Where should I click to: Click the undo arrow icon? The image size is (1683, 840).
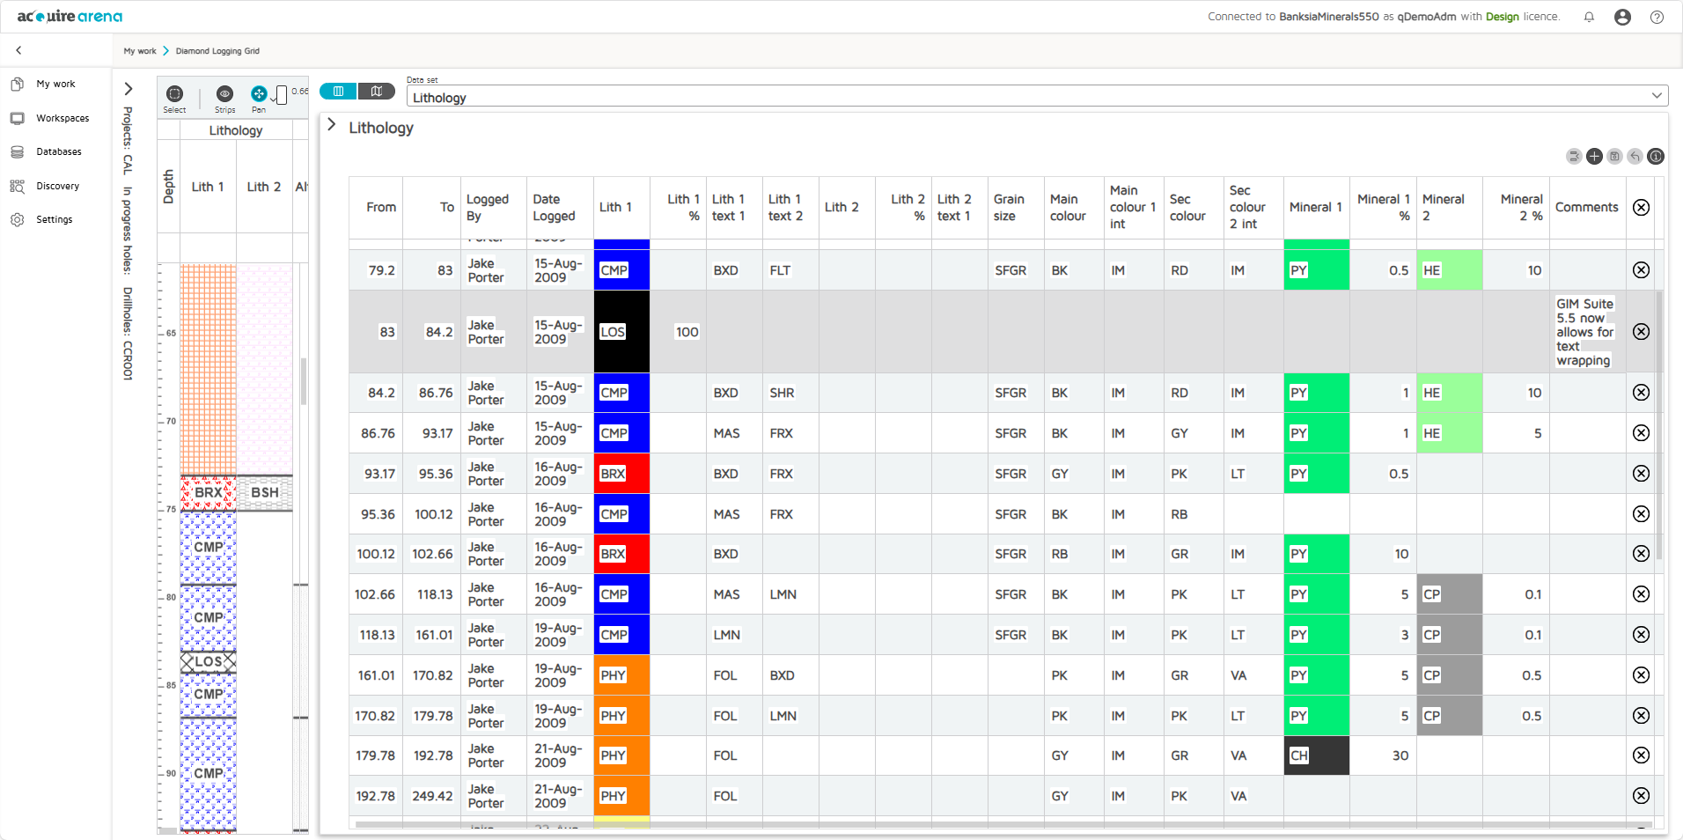[1635, 157]
